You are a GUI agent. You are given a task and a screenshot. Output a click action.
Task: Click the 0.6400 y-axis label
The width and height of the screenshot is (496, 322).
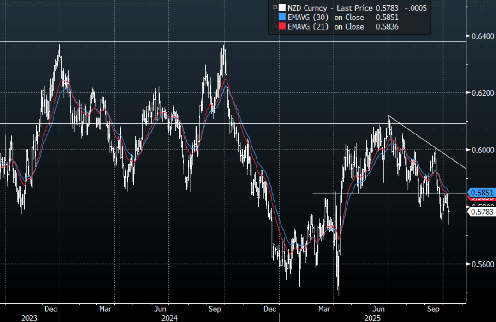[x=480, y=36]
